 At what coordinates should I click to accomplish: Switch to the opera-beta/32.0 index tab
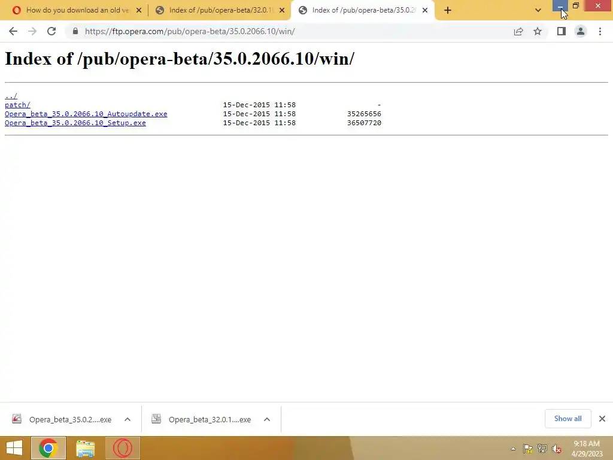point(216,10)
